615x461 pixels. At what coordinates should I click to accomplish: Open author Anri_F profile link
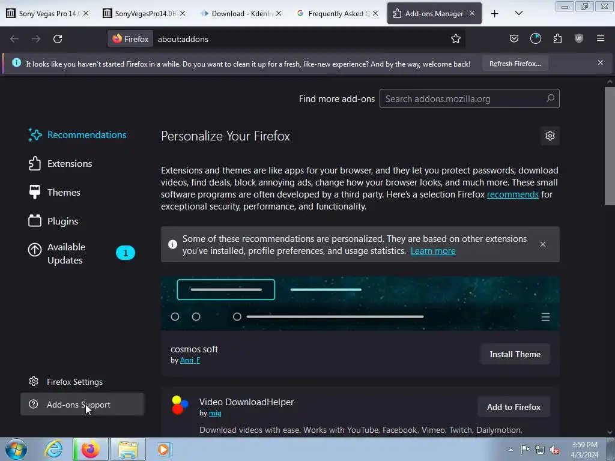tap(190, 360)
